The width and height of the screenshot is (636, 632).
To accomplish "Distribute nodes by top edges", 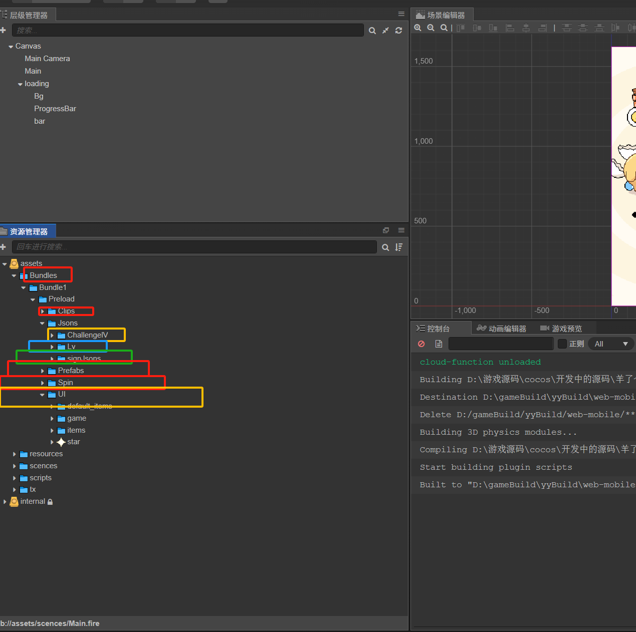I will 567,28.
